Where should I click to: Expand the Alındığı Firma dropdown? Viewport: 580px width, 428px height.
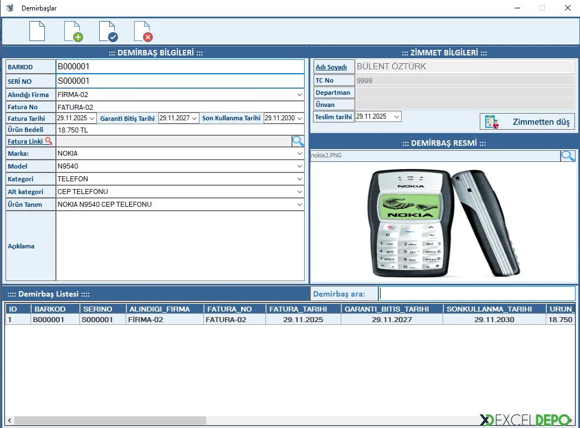tap(300, 95)
